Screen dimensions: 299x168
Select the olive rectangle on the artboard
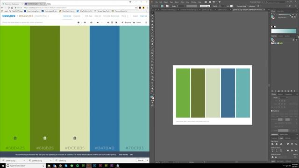[198, 93]
